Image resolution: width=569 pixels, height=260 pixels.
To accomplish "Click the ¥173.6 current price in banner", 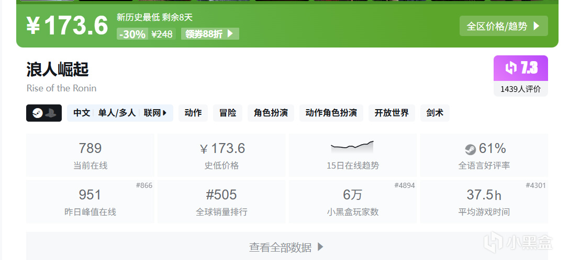I will coord(67,26).
